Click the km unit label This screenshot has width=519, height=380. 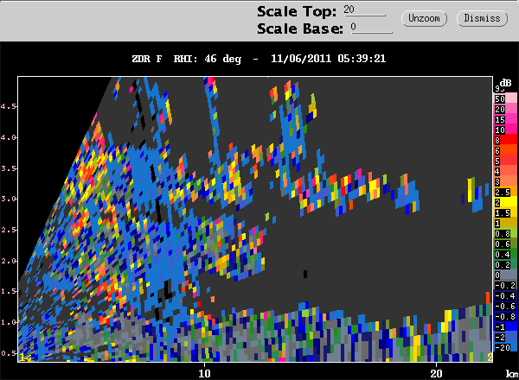click(x=512, y=374)
